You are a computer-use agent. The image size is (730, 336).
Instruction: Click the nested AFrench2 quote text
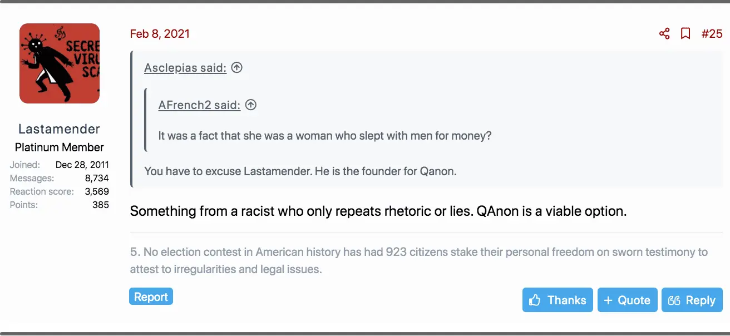pyautogui.click(x=325, y=135)
